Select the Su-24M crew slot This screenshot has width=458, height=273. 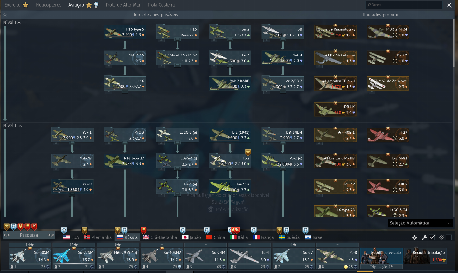(x=205, y=256)
